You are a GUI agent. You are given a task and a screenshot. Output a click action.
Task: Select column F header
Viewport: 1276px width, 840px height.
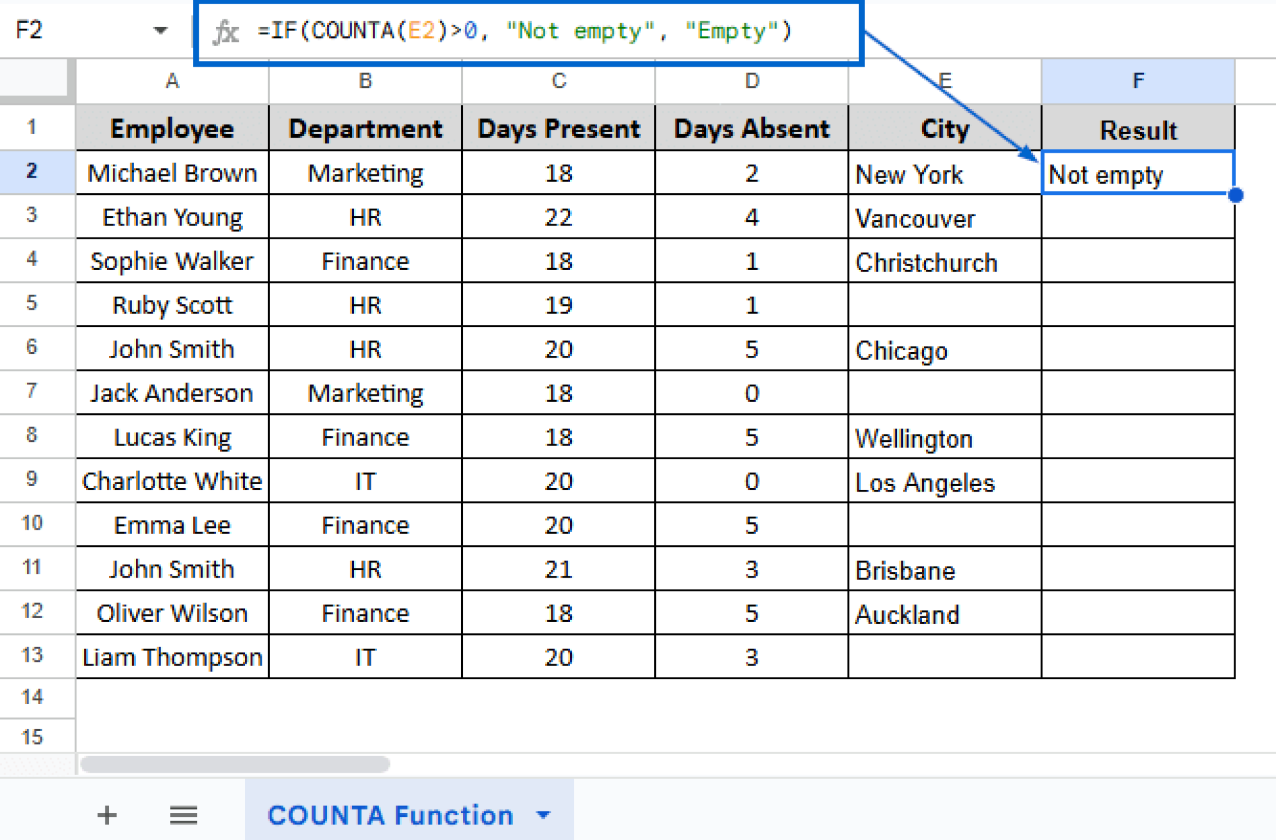pos(1138,80)
